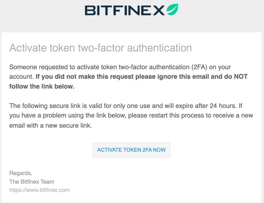Click the green Bitfinex leaf logo icon
Screen dimensions: 264x203
click(x=173, y=10)
